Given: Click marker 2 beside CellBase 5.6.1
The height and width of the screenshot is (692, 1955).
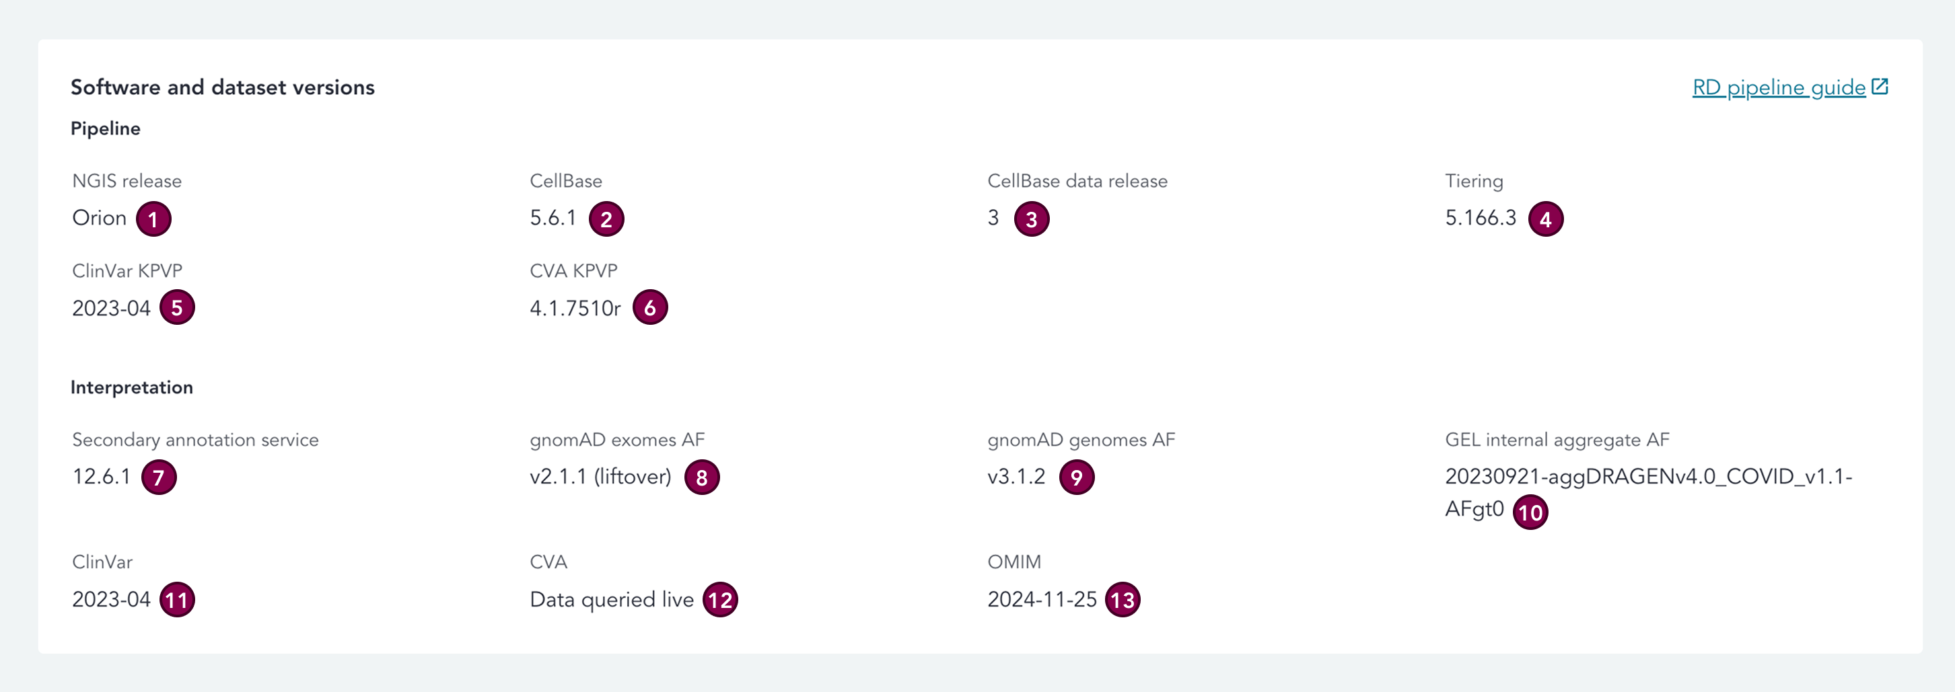Looking at the screenshot, I should [x=606, y=219].
